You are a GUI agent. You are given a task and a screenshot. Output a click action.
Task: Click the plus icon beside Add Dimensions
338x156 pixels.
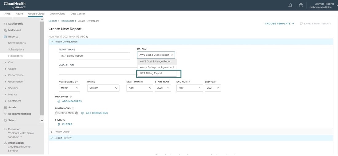83,113
